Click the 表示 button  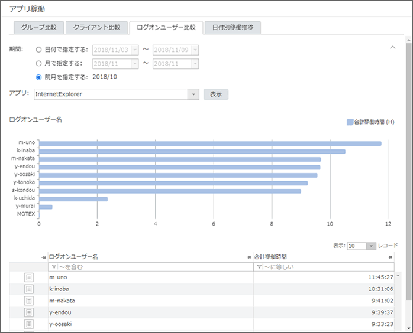(x=216, y=94)
